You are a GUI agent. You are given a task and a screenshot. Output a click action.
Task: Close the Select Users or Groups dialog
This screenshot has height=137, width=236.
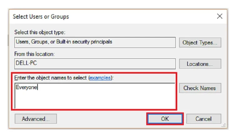[x=220, y=16]
